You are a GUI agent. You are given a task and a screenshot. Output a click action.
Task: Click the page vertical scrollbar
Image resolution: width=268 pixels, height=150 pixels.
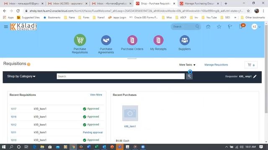coord(266,69)
